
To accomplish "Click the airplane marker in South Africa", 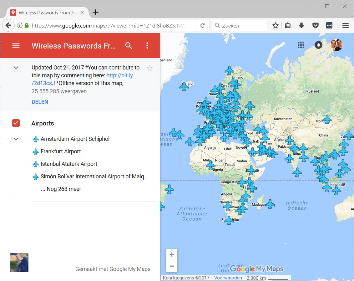I will click(229, 221).
